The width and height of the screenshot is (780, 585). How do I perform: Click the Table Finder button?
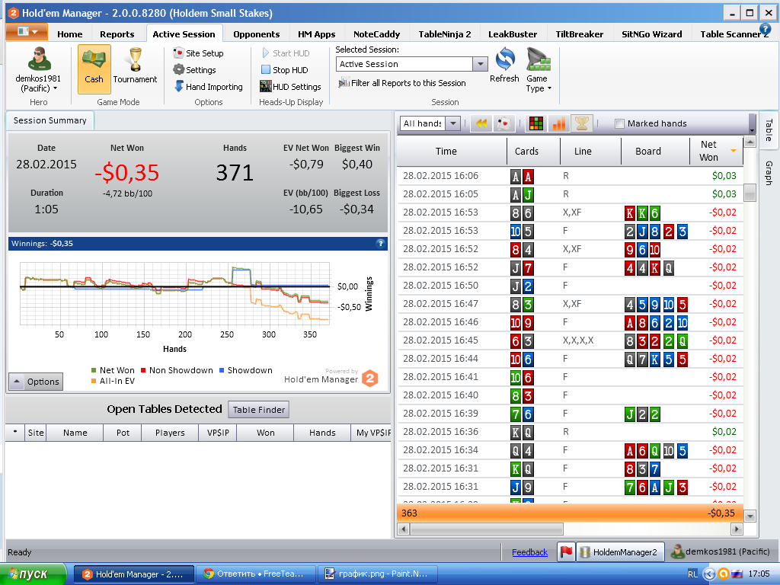pos(259,410)
